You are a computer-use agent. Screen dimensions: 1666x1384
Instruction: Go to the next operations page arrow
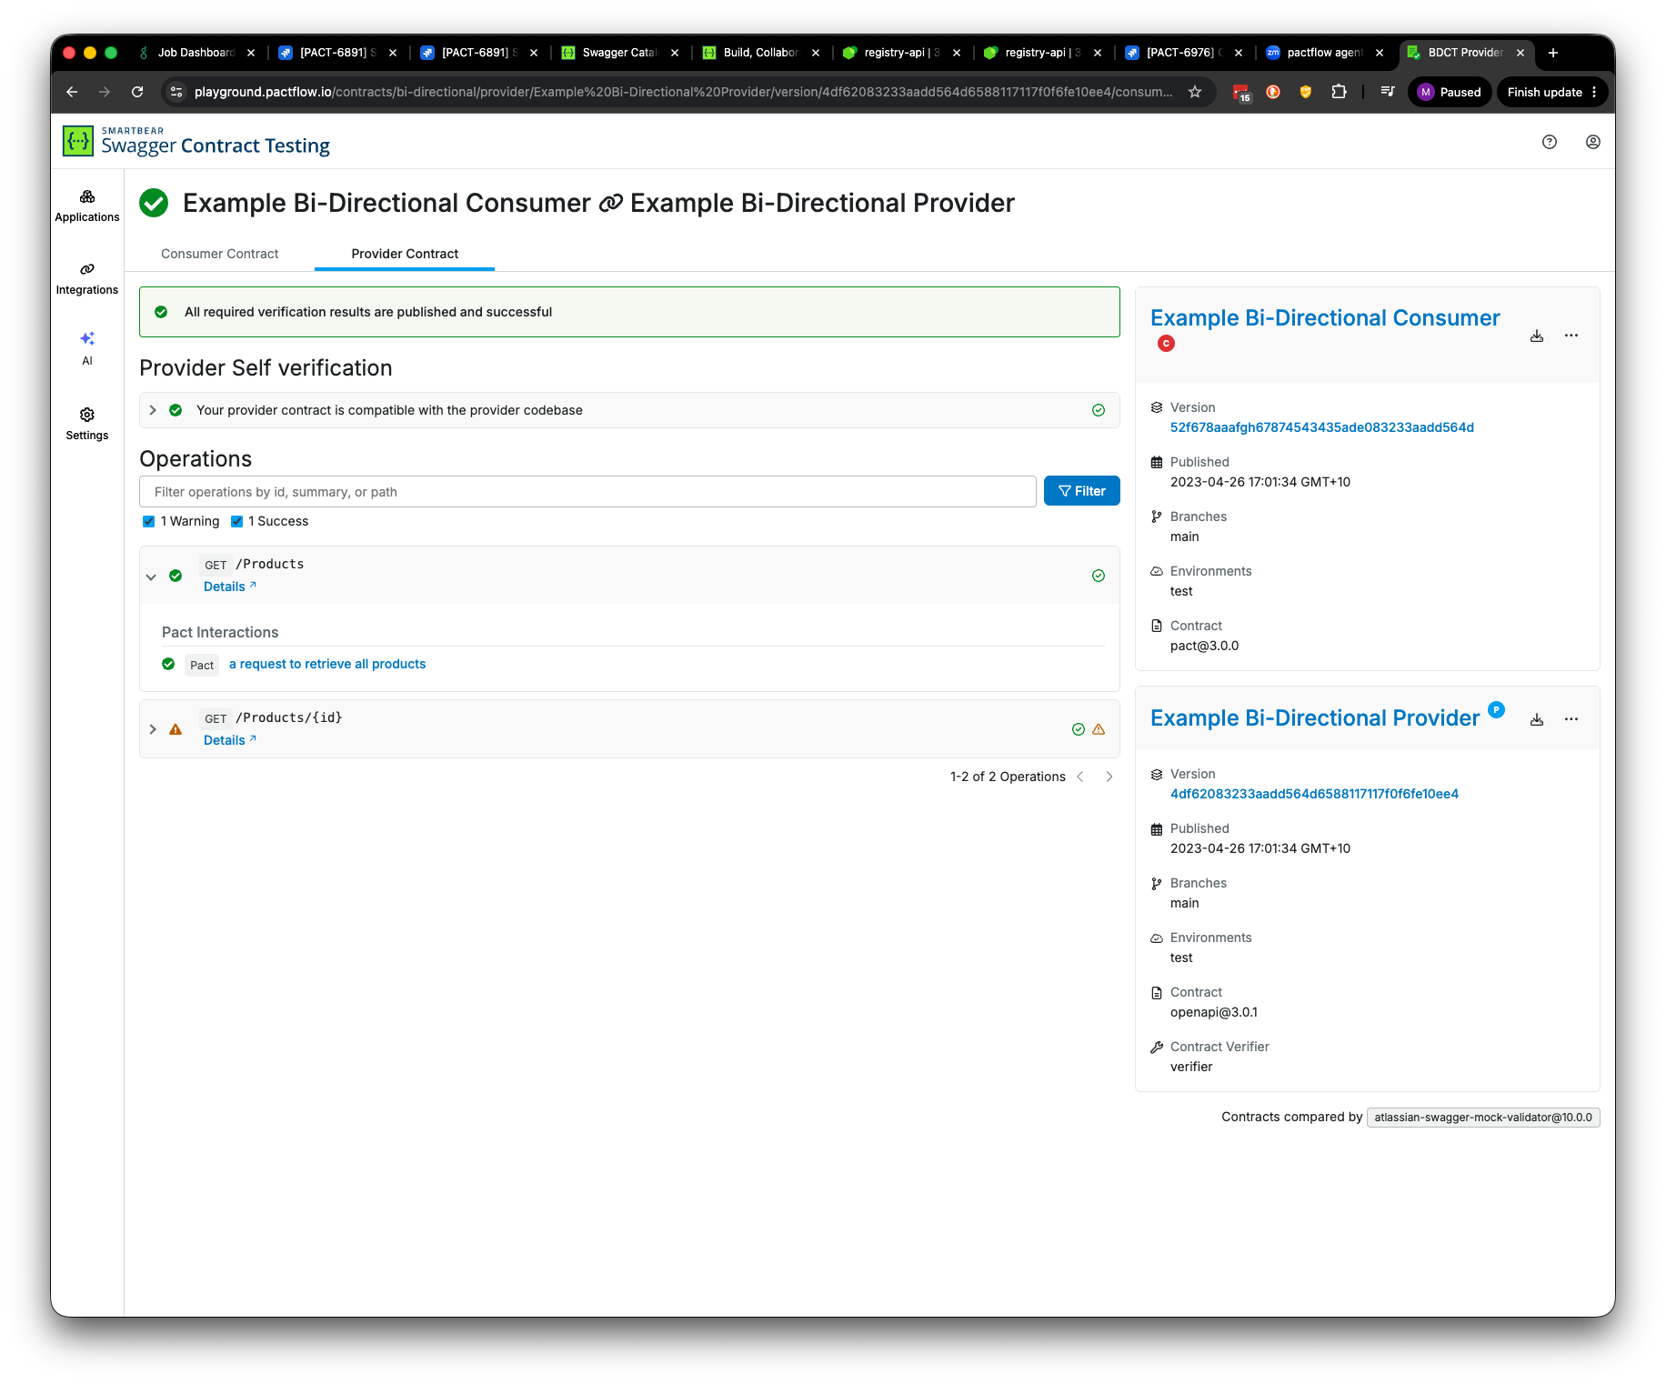tap(1109, 777)
